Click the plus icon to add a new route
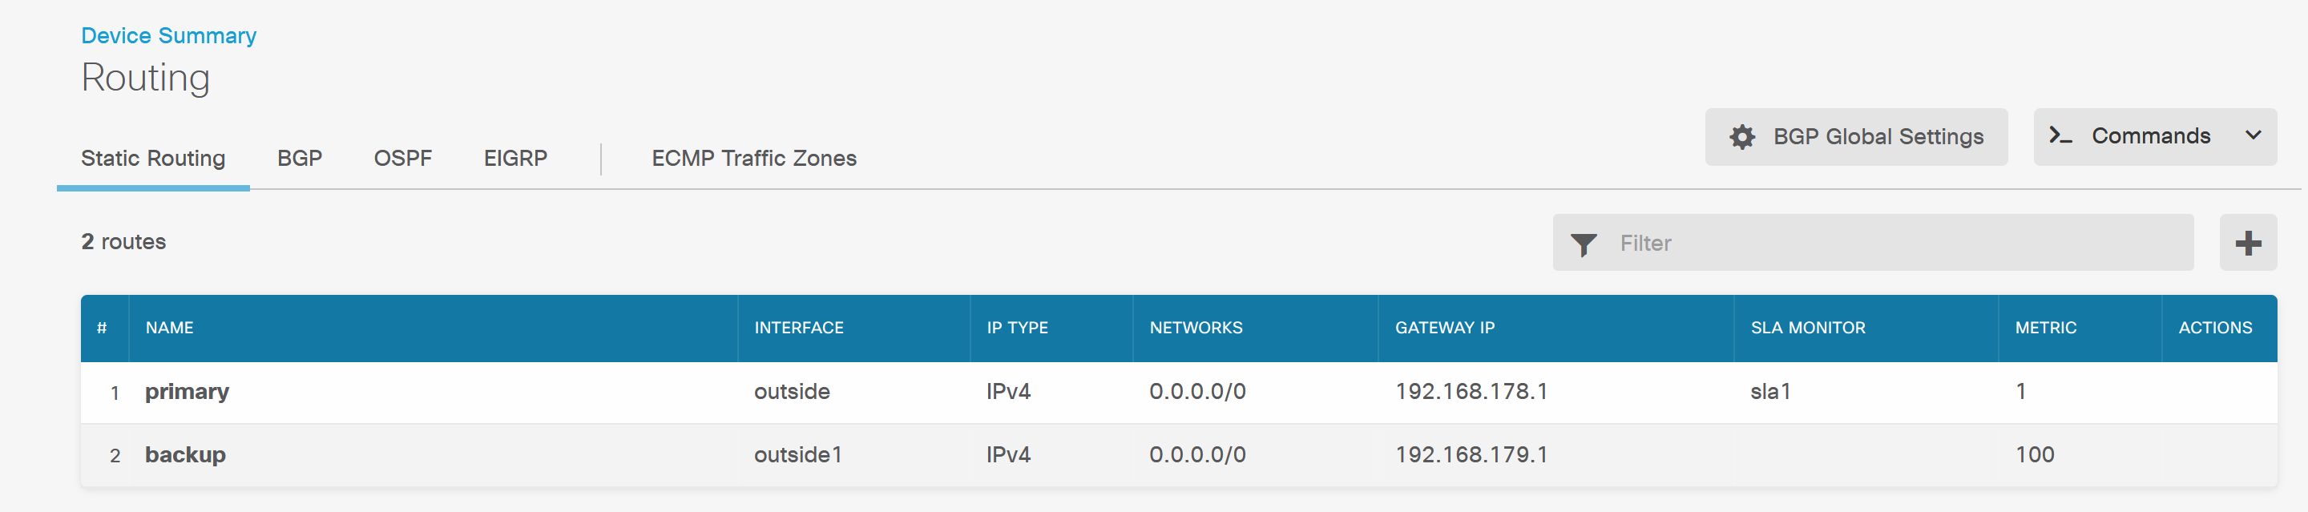The width and height of the screenshot is (2308, 512). coord(2247,242)
